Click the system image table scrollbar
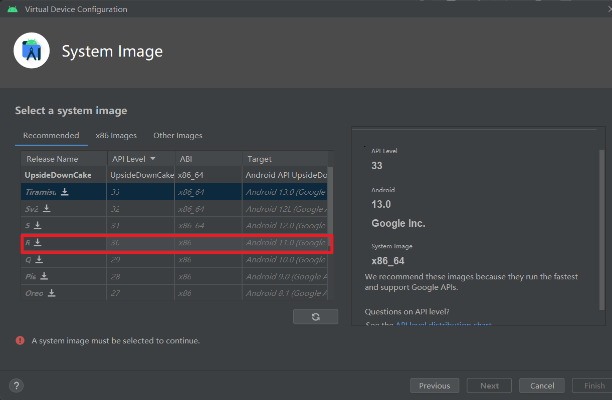The image size is (612, 400). 330,207
